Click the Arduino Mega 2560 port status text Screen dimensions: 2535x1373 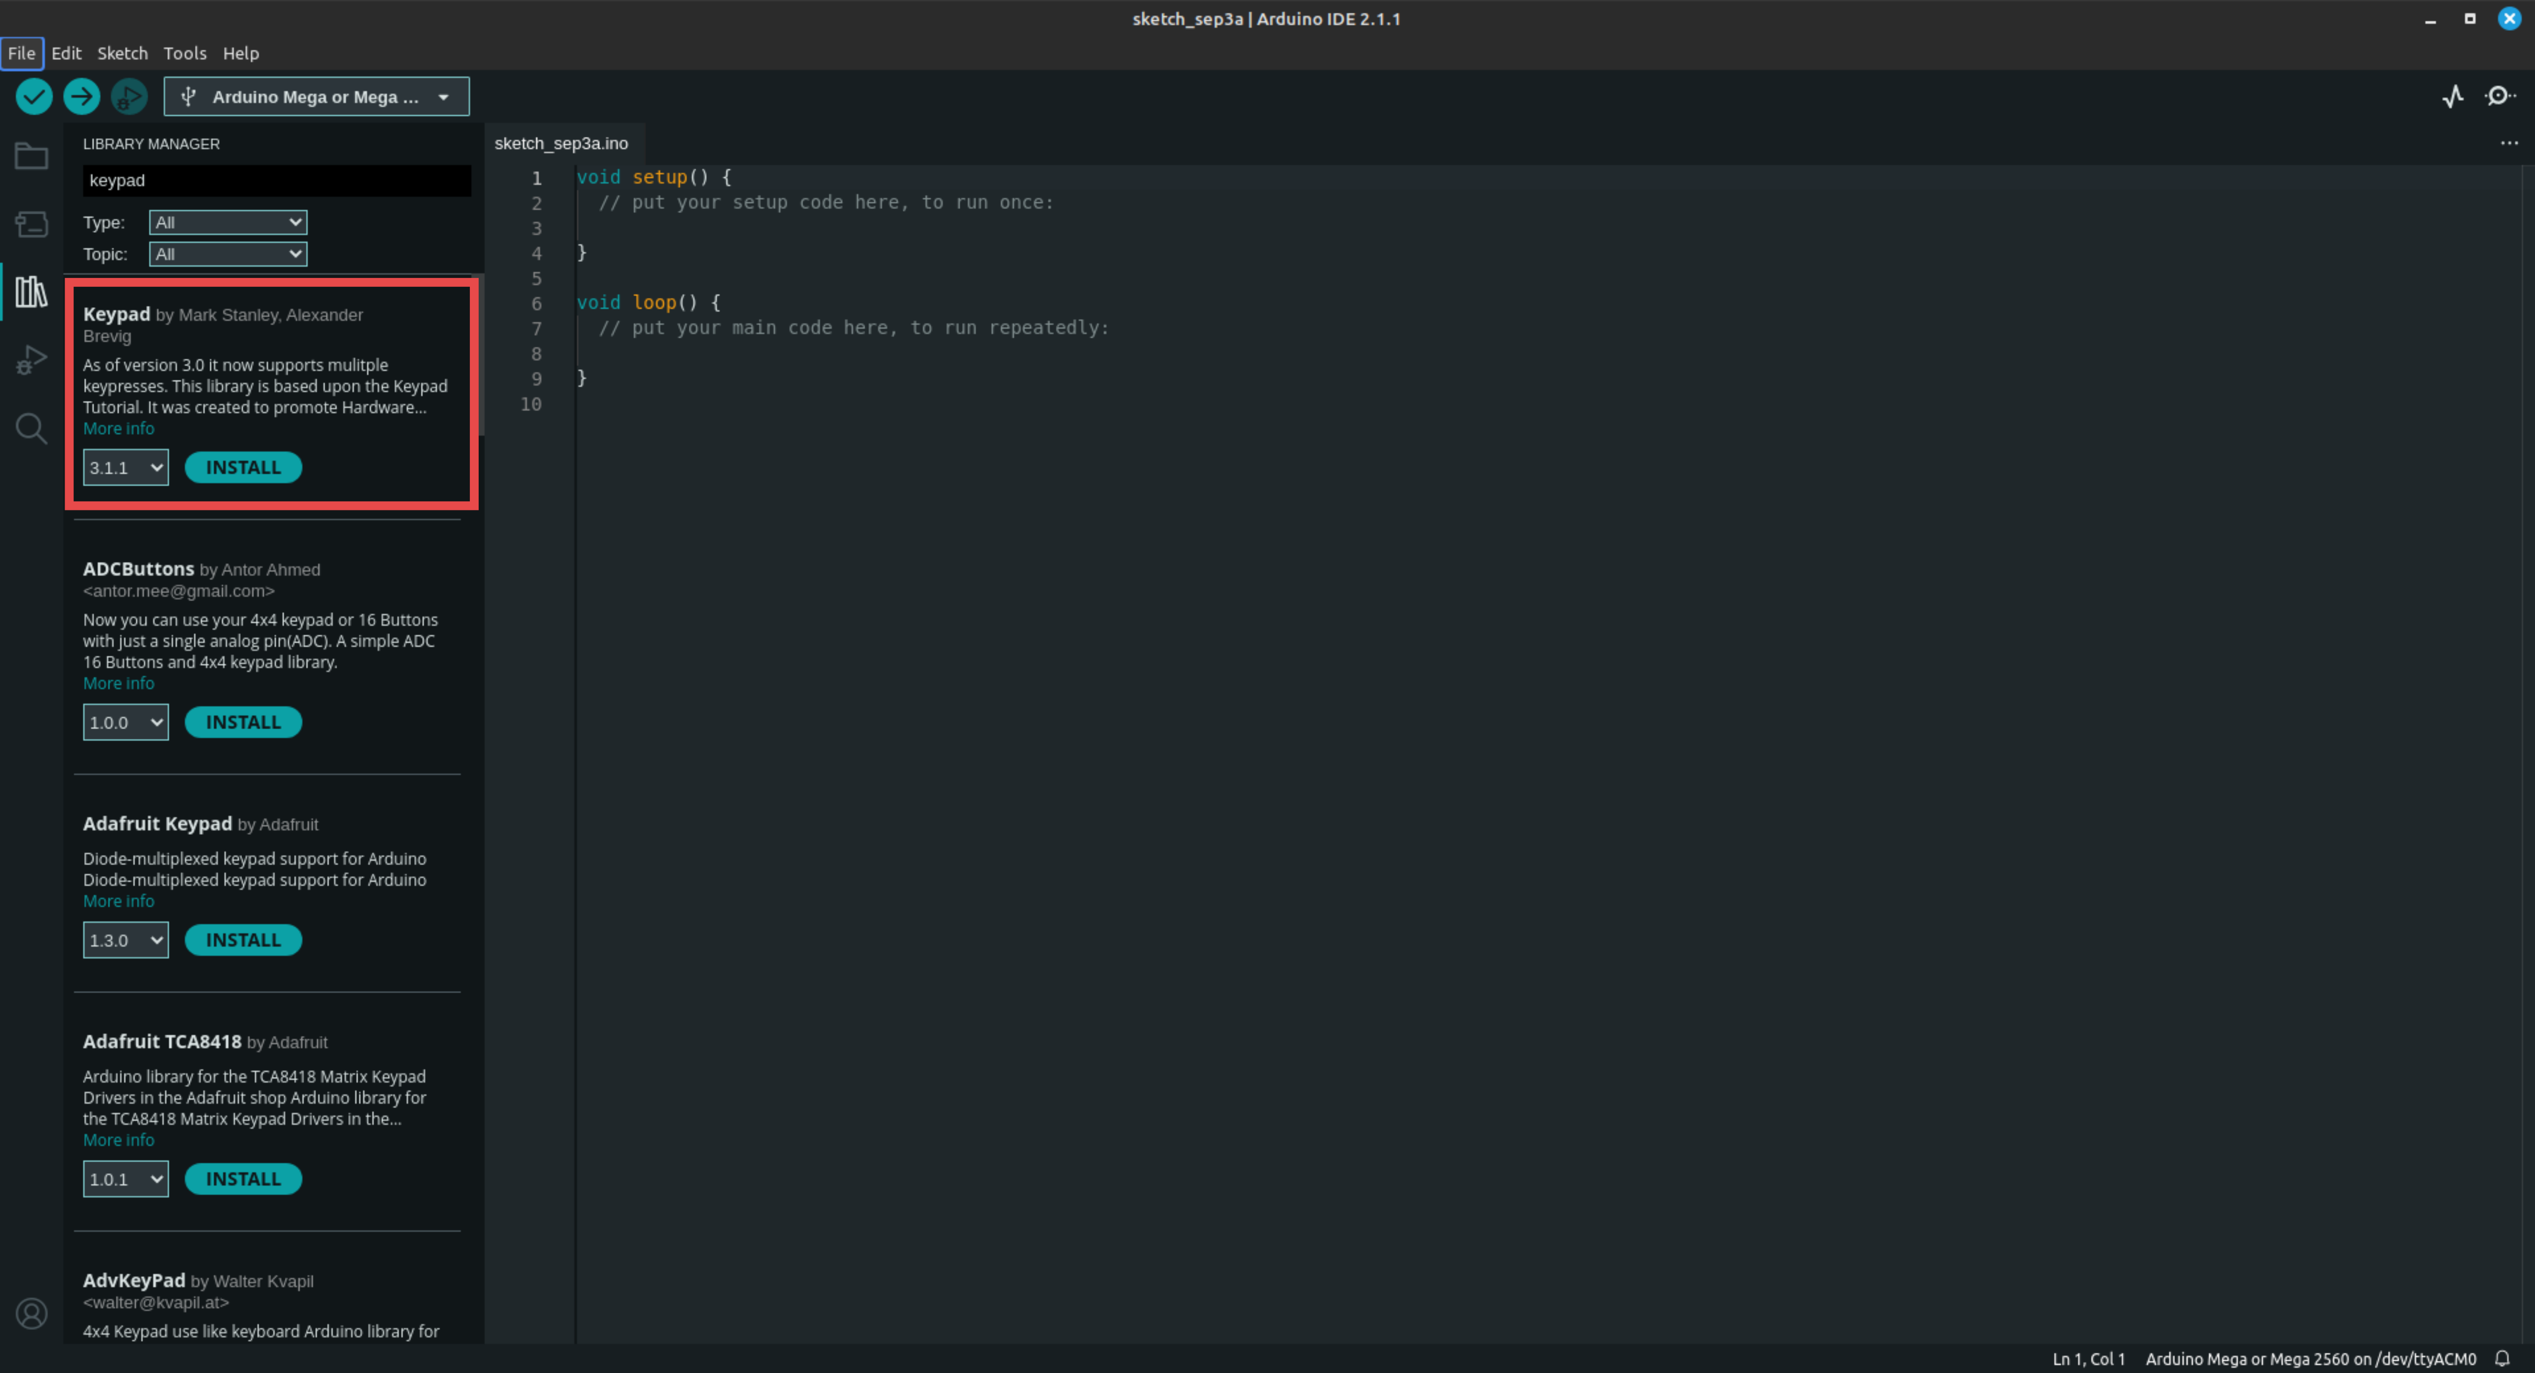[x=2311, y=1358]
